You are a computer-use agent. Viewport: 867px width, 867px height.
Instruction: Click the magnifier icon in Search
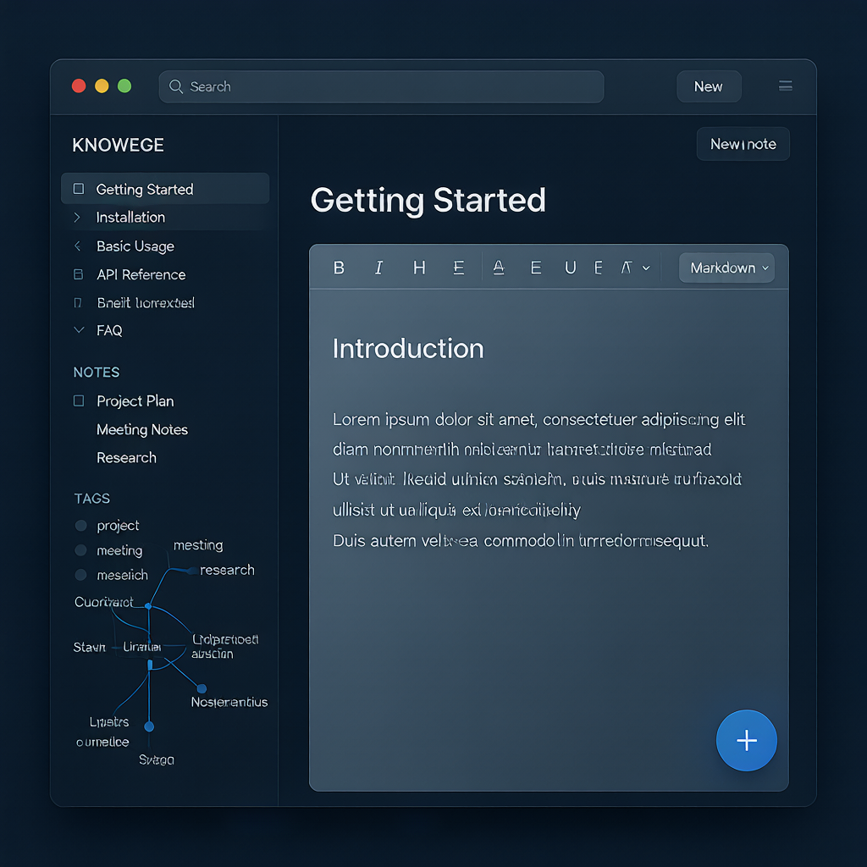pos(176,87)
